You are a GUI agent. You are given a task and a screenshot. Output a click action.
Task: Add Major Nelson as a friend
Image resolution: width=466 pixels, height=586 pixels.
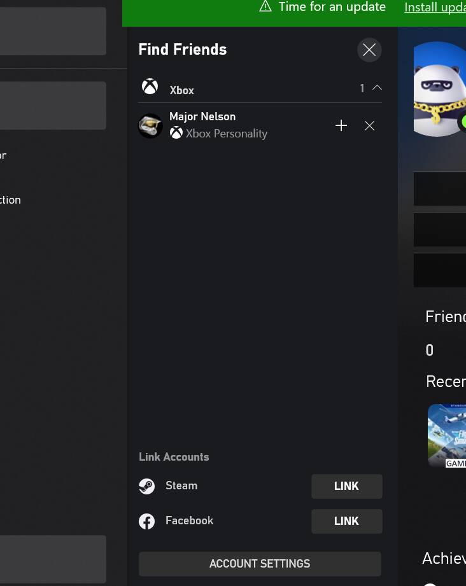click(x=341, y=125)
